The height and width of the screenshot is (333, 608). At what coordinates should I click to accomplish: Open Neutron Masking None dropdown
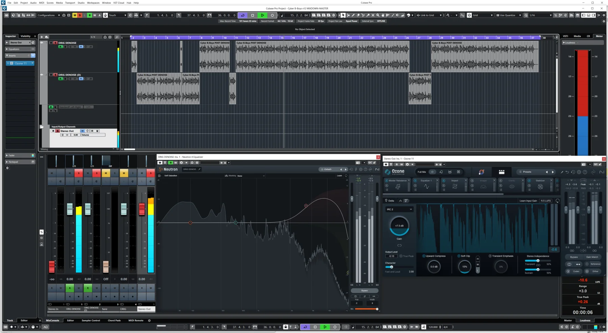point(251,176)
